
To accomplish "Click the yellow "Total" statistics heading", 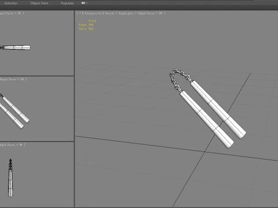I will tap(92, 21).
